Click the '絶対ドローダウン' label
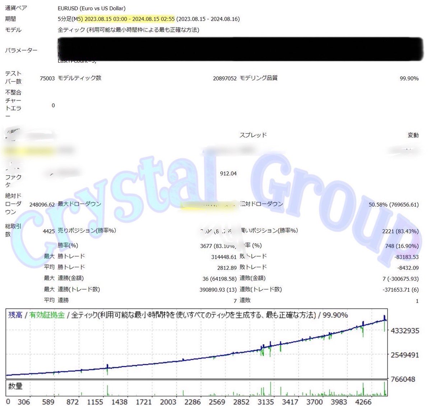Screen dimensions: 431x406 coord(13,204)
